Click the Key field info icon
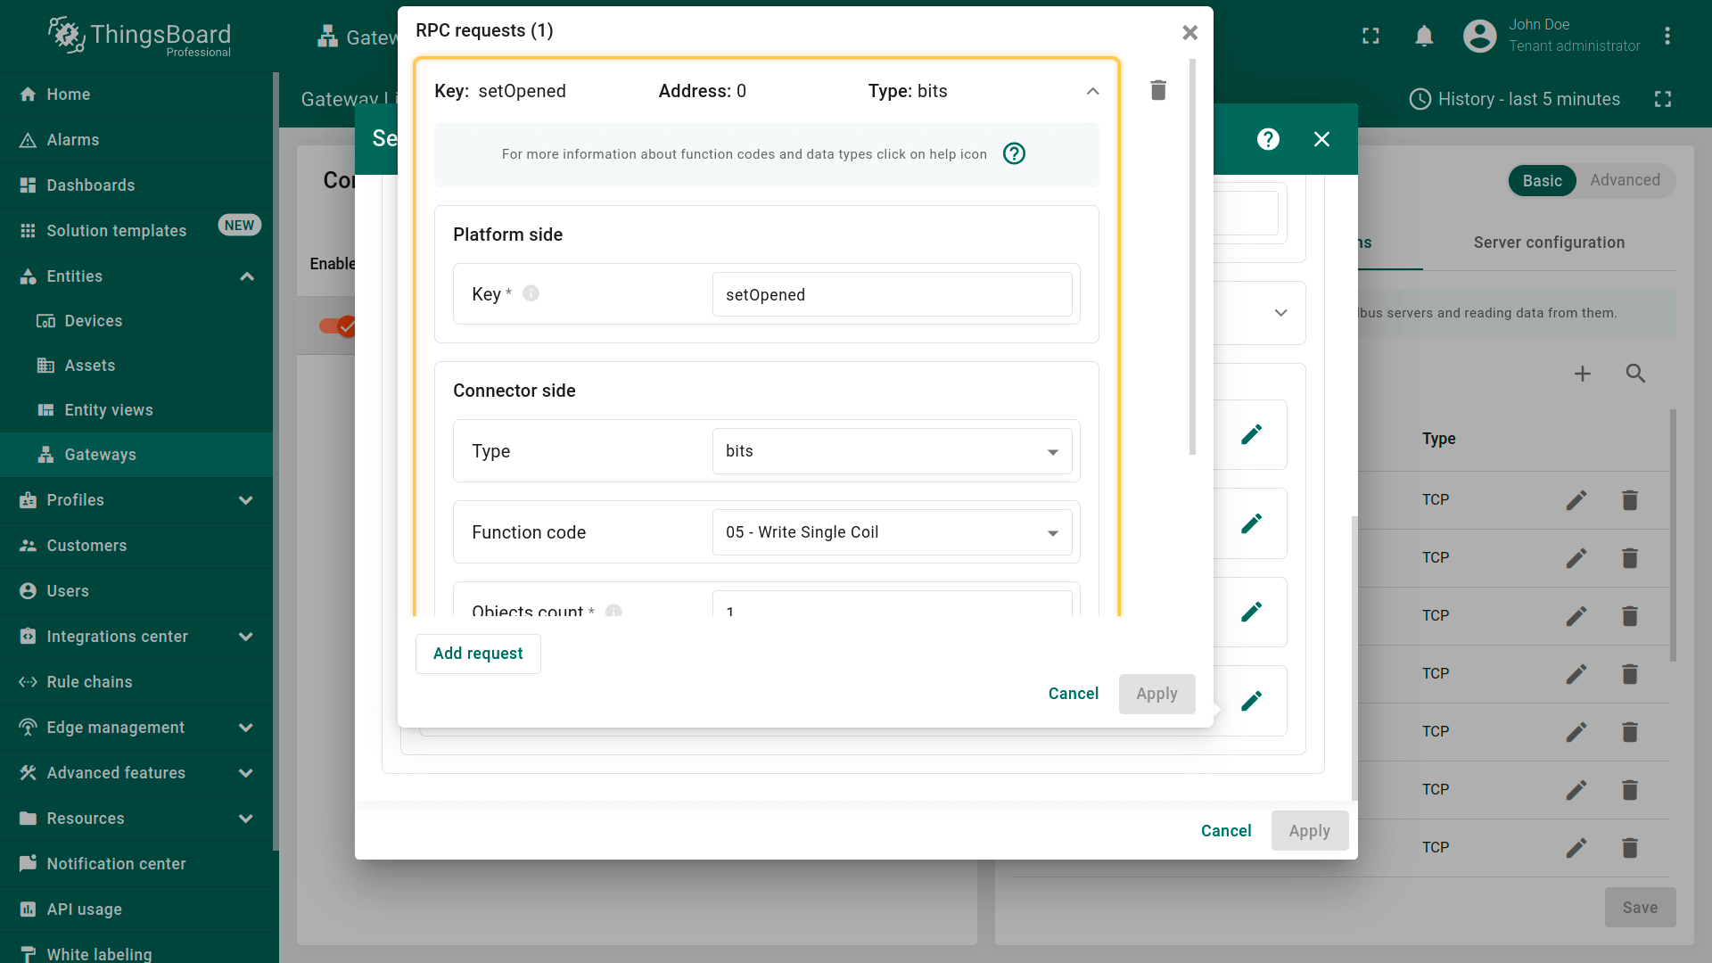1712x963 pixels. pos(531,293)
